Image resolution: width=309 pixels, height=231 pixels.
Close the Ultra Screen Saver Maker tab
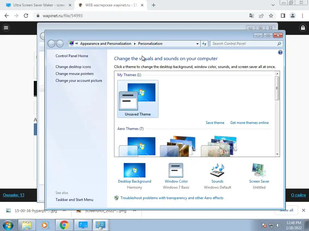coord(70,5)
